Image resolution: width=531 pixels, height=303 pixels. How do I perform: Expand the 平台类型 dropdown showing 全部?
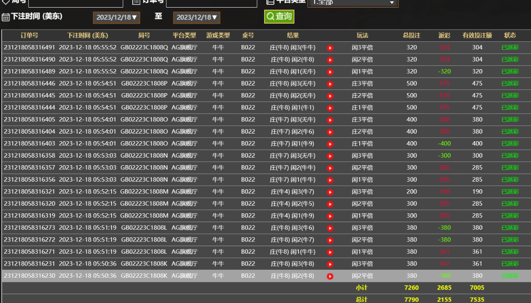click(352, 3)
